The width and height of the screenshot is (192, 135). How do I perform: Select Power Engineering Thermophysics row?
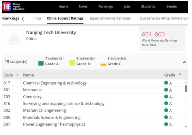point(54,124)
